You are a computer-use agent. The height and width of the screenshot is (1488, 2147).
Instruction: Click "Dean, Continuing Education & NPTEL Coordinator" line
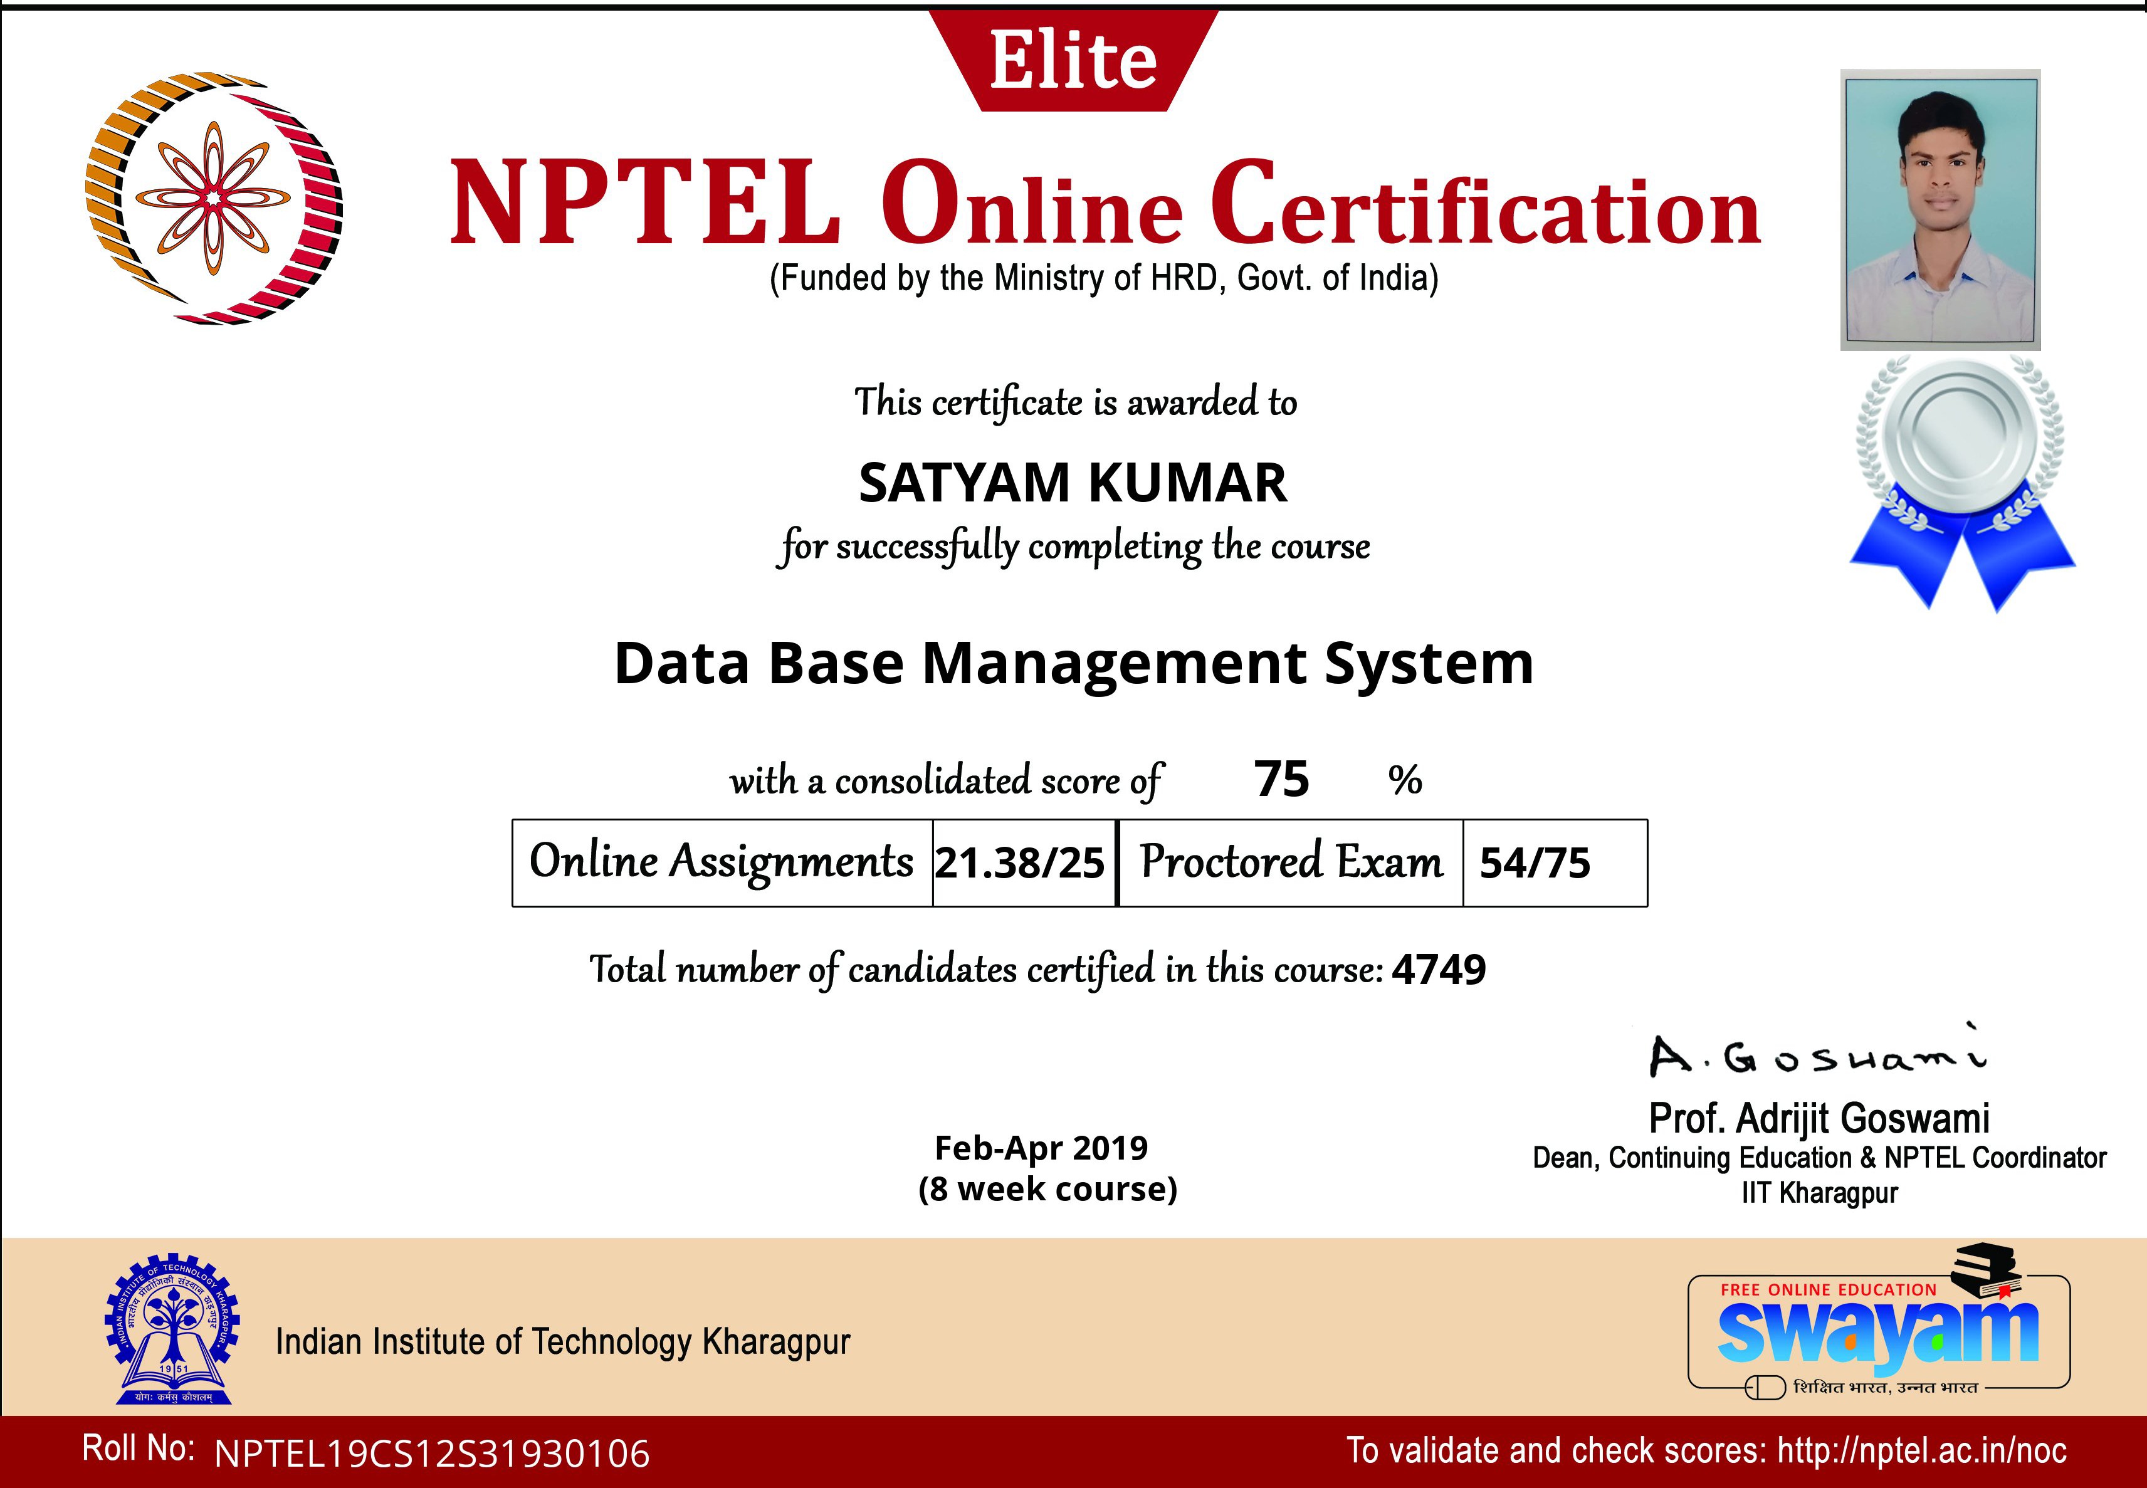point(1819,1158)
